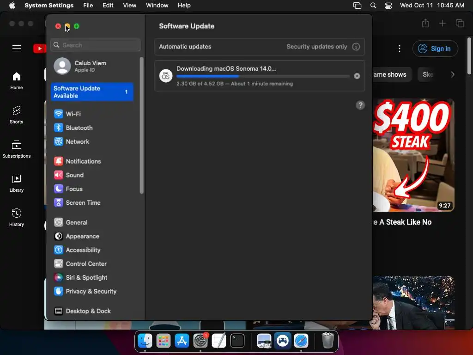Click the date and time in menu bar
Image resolution: width=473 pixels, height=355 pixels.
point(432,6)
